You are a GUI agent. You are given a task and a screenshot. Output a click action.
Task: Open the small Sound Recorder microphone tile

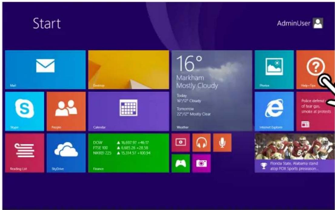[222, 143]
